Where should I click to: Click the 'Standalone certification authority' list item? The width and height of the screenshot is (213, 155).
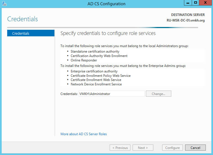95,51
